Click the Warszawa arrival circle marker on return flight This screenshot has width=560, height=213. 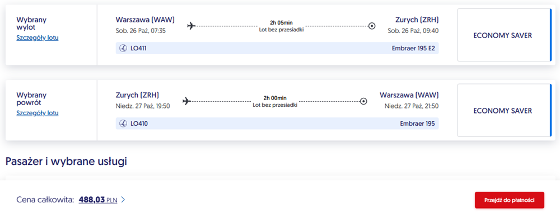point(363,101)
